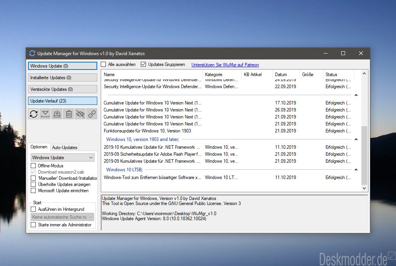396x266 pixels.
Task: Check Starte immer als Administrator
Action: (x=33, y=225)
